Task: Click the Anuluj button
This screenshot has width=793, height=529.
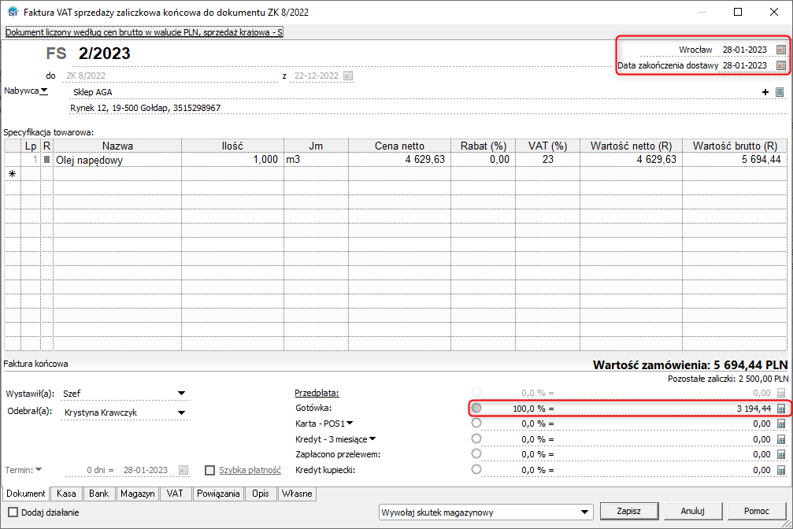Action: point(692,512)
